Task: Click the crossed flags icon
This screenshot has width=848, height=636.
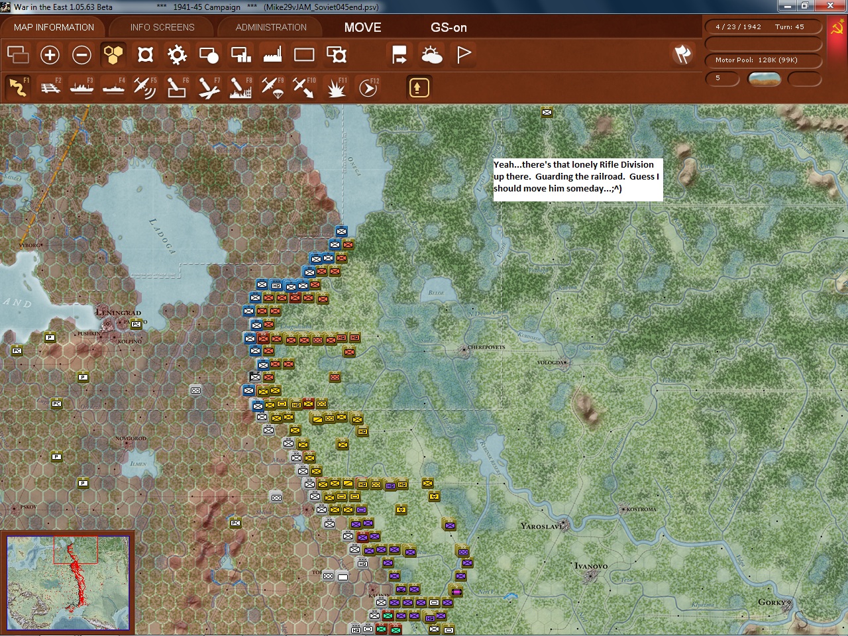Action: coord(682,54)
